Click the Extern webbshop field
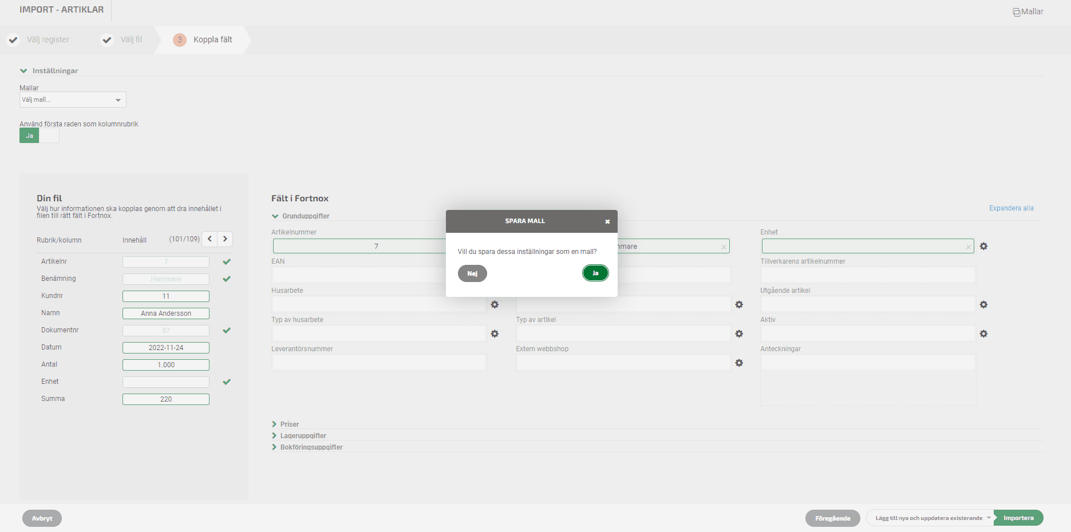 pos(623,363)
